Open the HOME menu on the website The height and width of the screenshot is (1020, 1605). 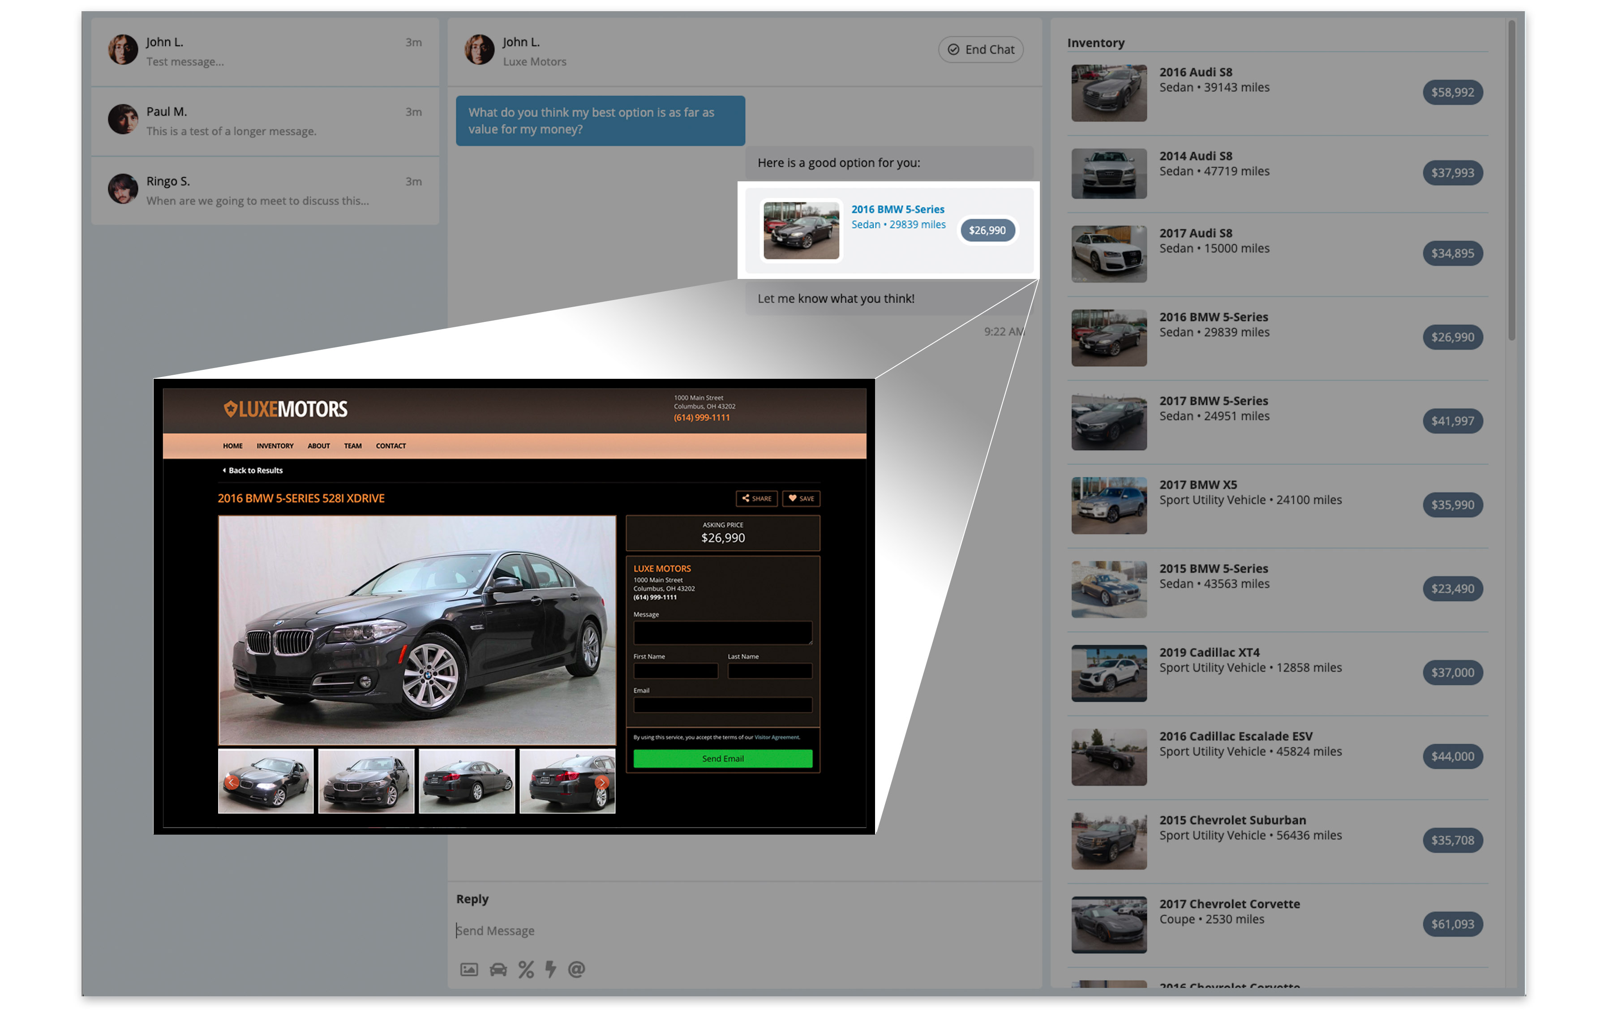click(x=232, y=446)
